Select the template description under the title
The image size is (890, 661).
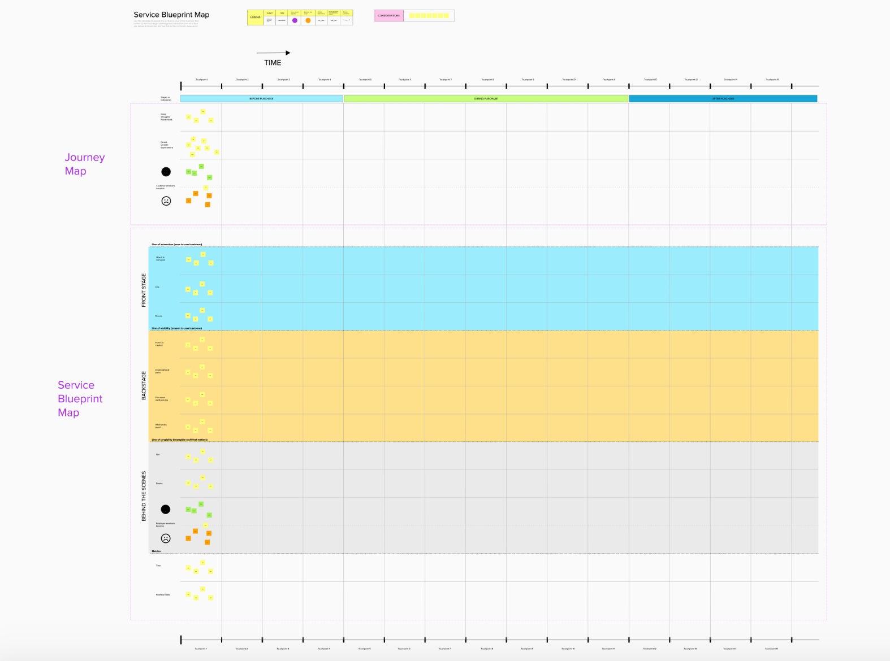pyautogui.click(x=166, y=24)
